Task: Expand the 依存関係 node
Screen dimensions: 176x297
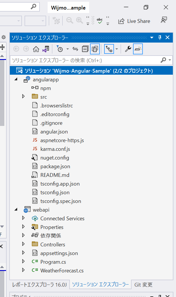Action: pos(23,235)
